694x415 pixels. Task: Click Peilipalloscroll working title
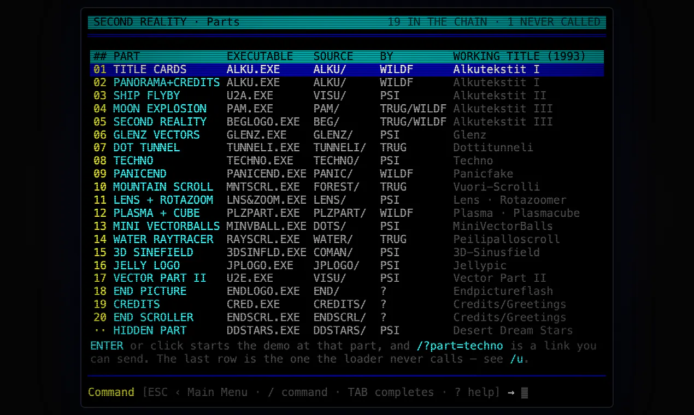click(507, 239)
